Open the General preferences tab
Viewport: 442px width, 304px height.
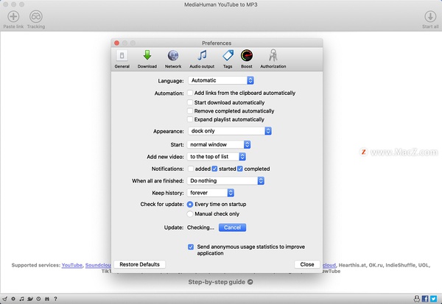122,59
